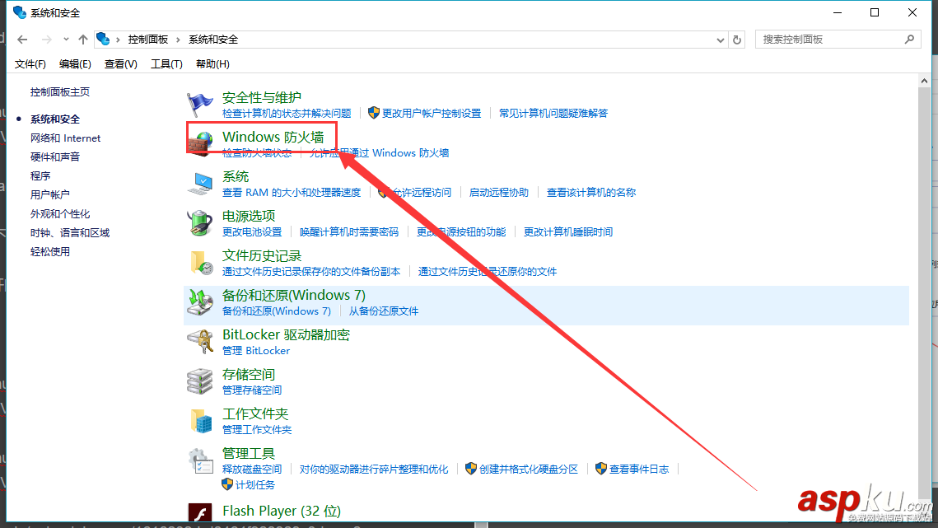Click the Security and Maintenance flag icon

click(199, 104)
